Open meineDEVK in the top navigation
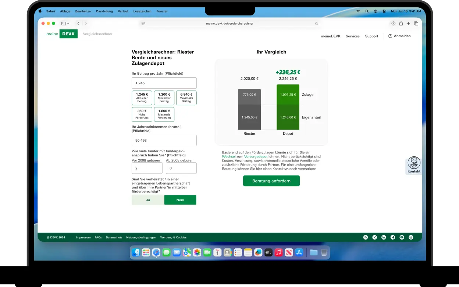Screen dimensions: 459x287 pyautogui.click(x=331, y=36)
